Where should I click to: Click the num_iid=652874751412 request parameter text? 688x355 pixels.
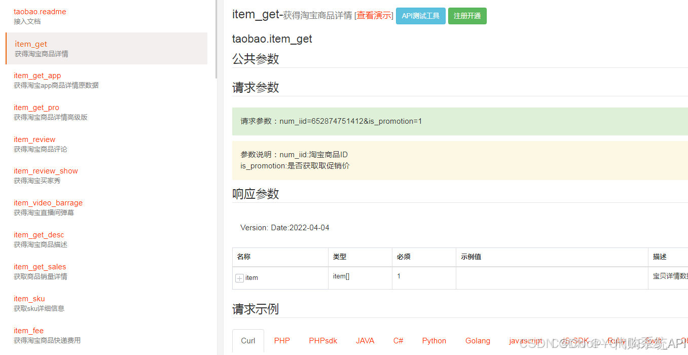click(x=331, y=121)
